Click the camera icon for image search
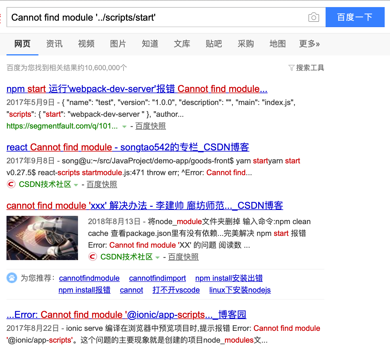The height and width of the screenshot is (345, 390). click(313, 17)
